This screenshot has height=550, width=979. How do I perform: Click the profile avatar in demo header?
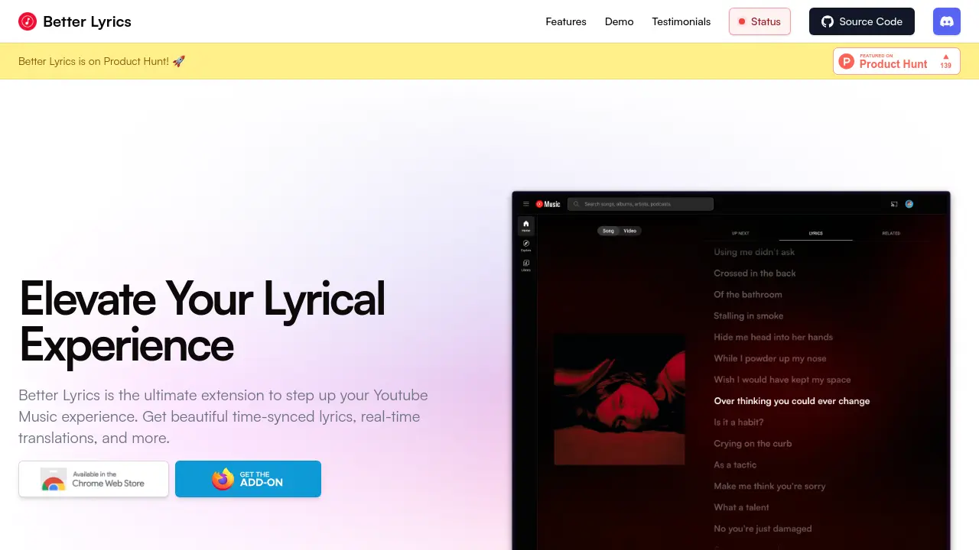pos(909,204)
